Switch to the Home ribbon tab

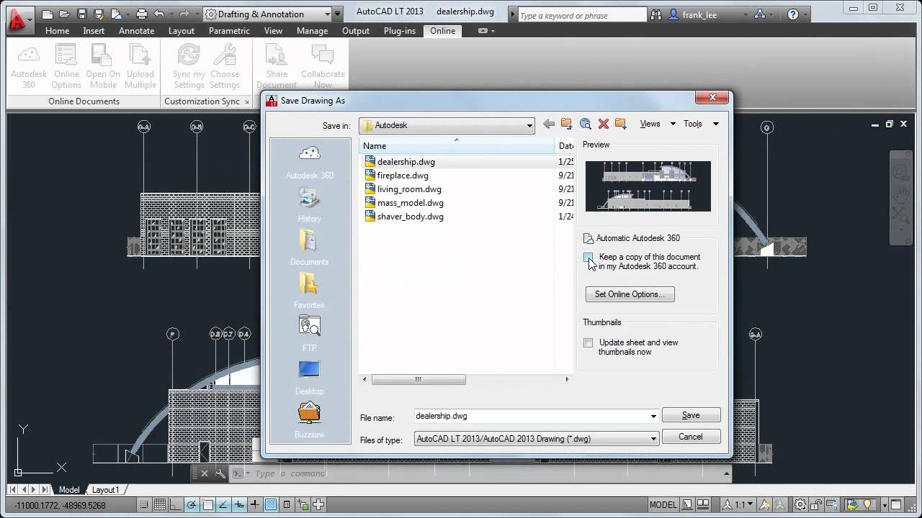coord(57,31)
